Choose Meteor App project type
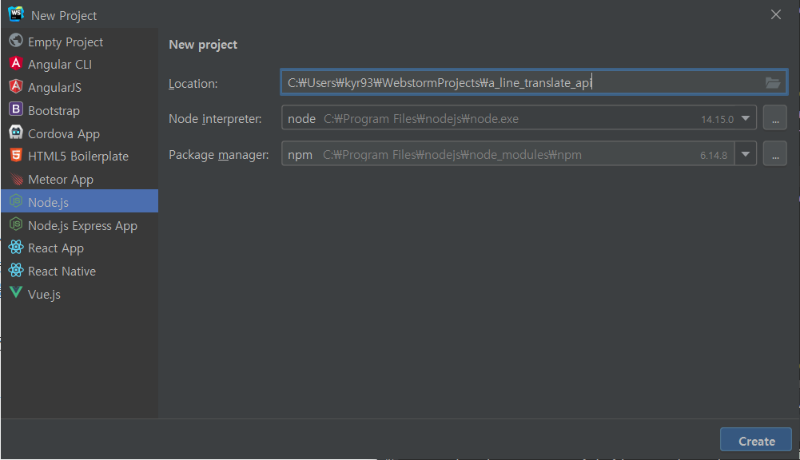The width and height of the screenshot is (800, 460). point(80,180)
